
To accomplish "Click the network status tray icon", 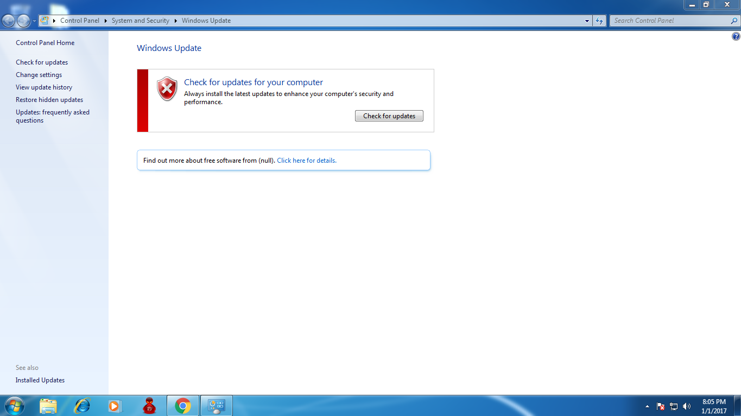I will (673, 406).
